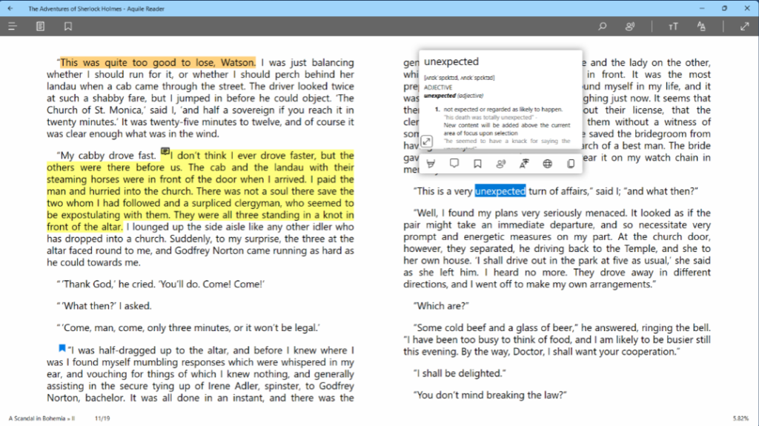Open search in the book
Image resolution: width=759 pixels, height=426 pixels.
click(603, 27)
